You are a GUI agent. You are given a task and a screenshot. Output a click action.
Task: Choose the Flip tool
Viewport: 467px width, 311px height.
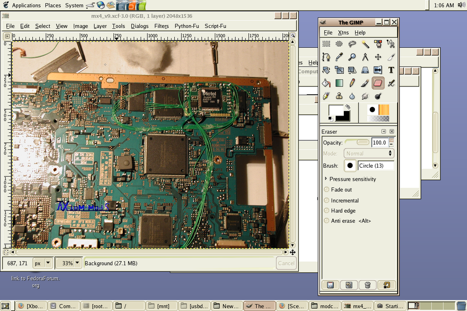click(x=377, y=70)
